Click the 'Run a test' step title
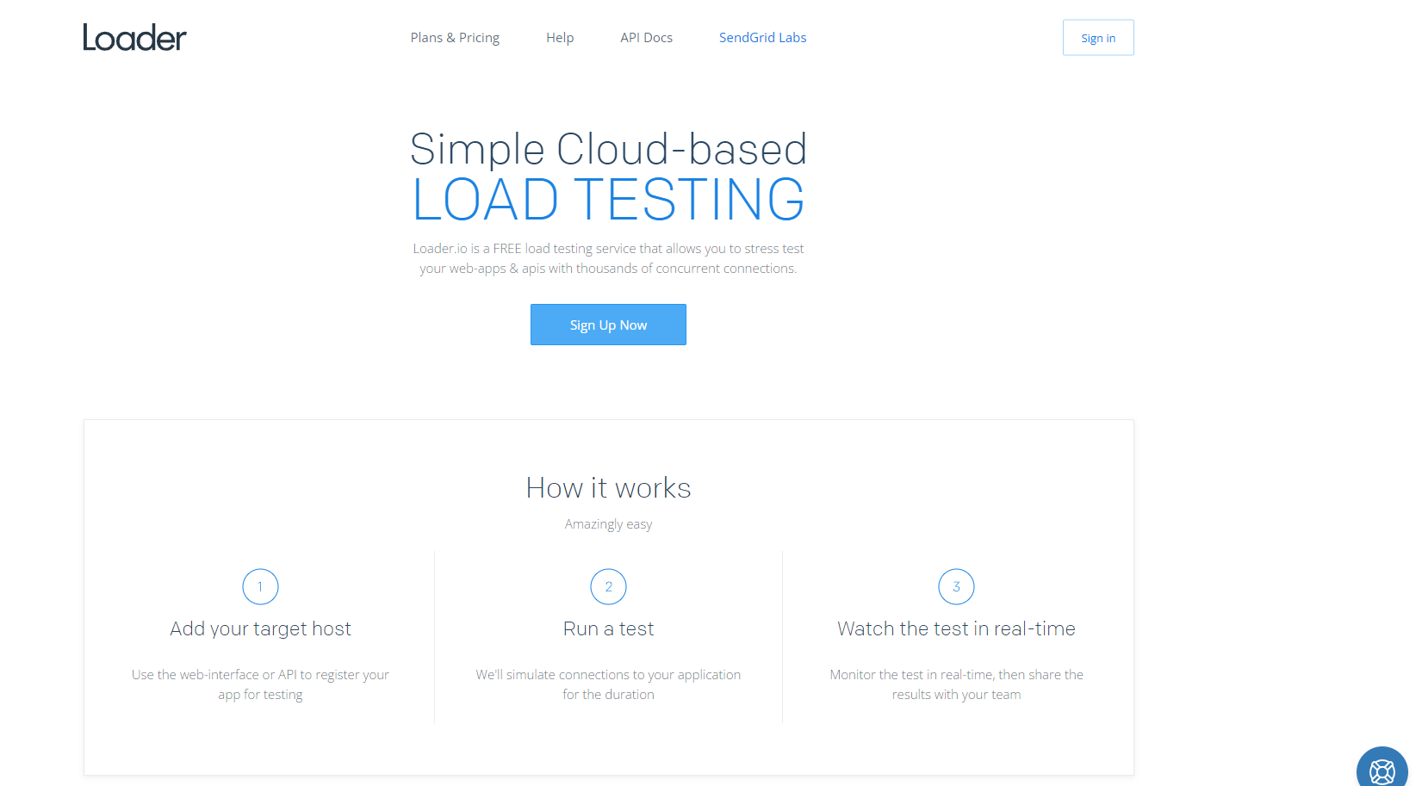The height and width of the screenshot is (786, 1422). (608, 628)
